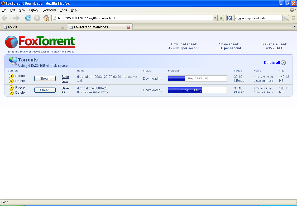Image resolution: width=297 pixels, height=206 pixels.
Task: Reload the current page
Action: tap(28, 18)
